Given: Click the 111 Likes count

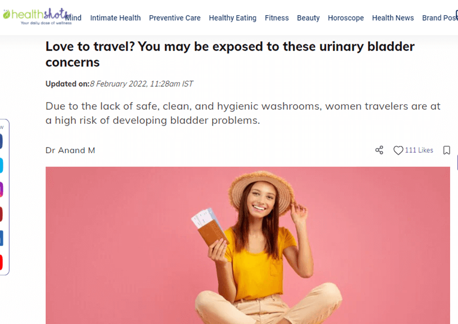Looking at the screenshot, I should (419, 150).
